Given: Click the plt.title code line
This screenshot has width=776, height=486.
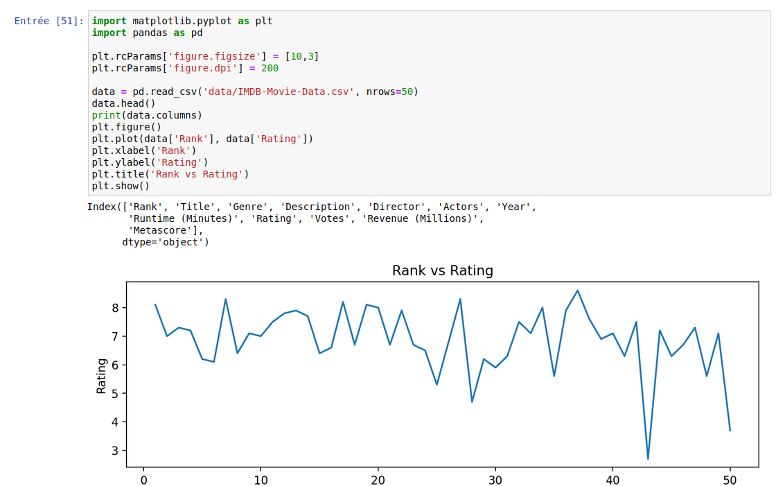Looking at the screenshot, I should pyautogui.click(x=170, y=174).
